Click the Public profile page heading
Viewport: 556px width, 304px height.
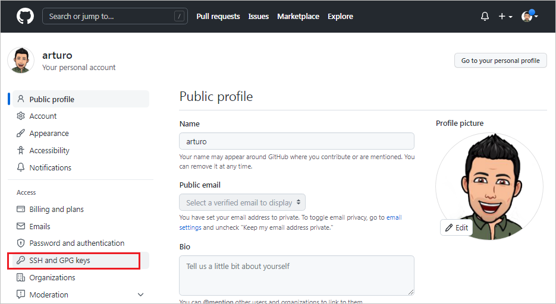point(216,96)
